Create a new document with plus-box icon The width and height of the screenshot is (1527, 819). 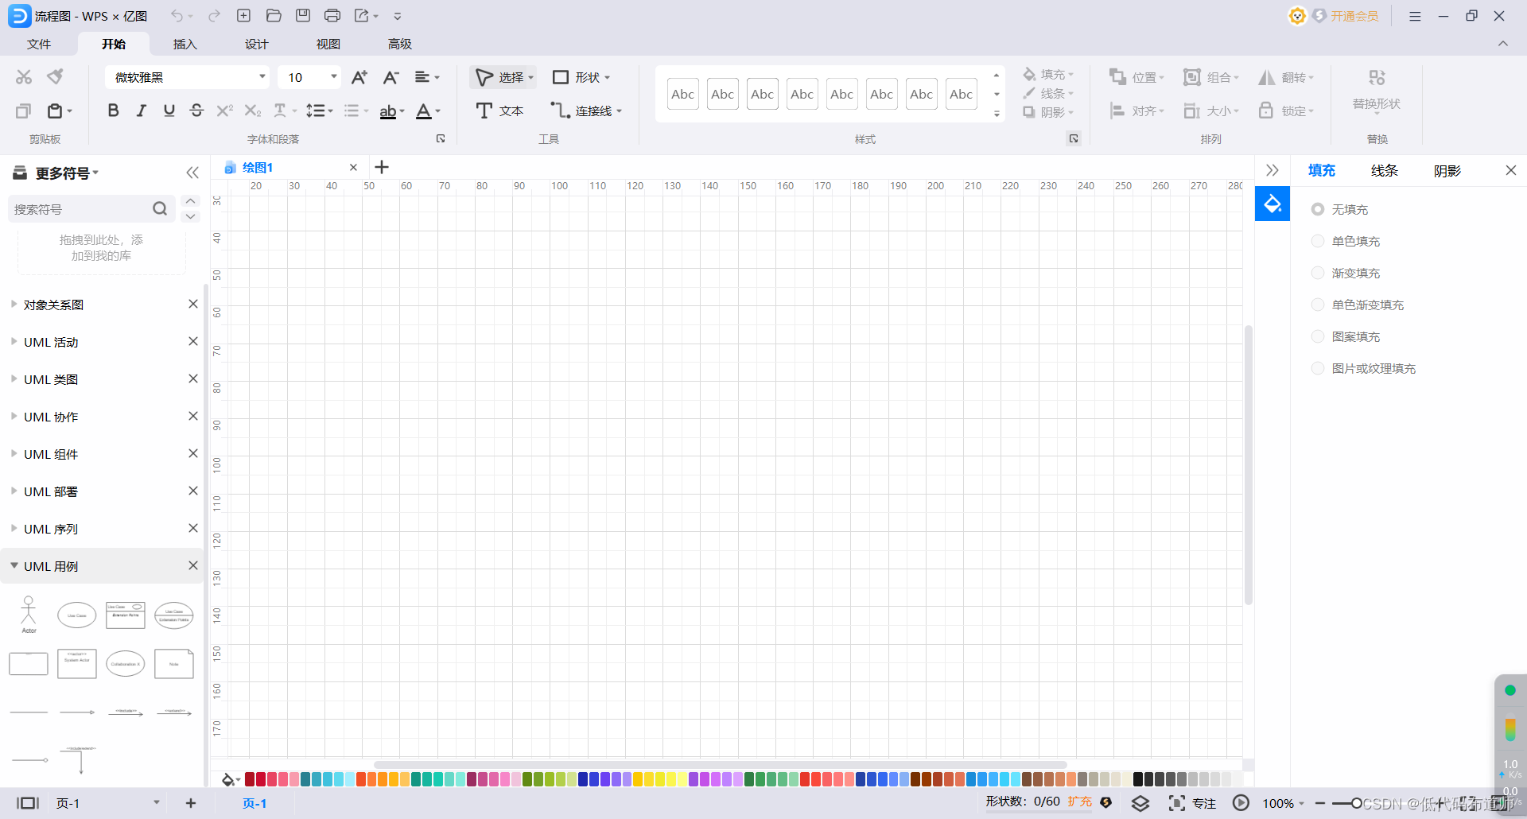pyautogui.click(x=244, y=16)
